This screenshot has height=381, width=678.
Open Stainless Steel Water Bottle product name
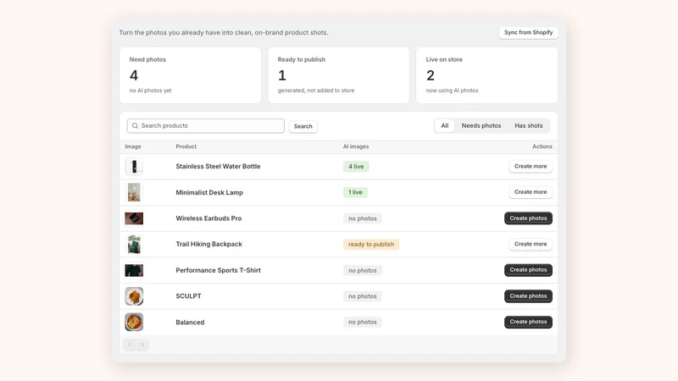[218, 166]
